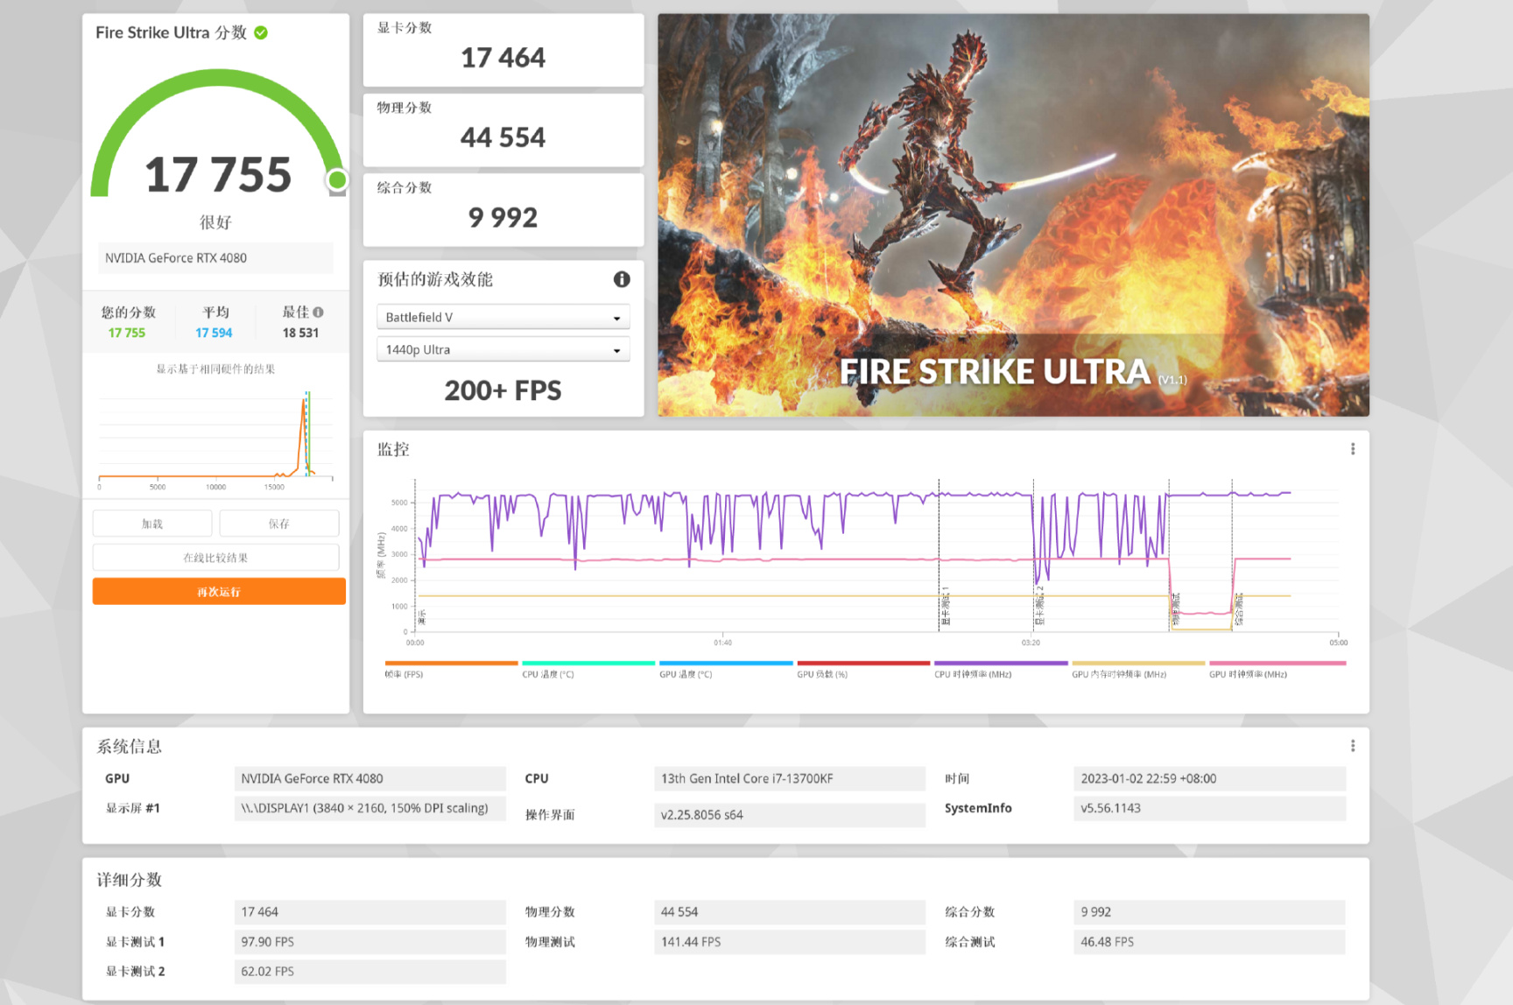The height and width of the screenshot is (1005, 1513).
Task: Select the \\.\DISPLAY1 (3840 × 2160) display value
Action: 369,808
